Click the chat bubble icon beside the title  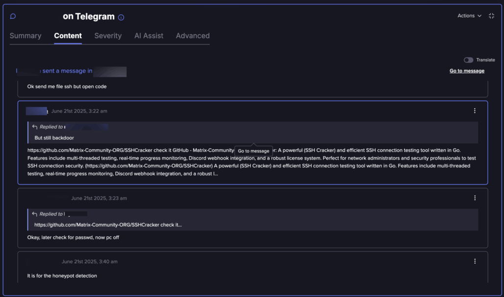point(13,16)
